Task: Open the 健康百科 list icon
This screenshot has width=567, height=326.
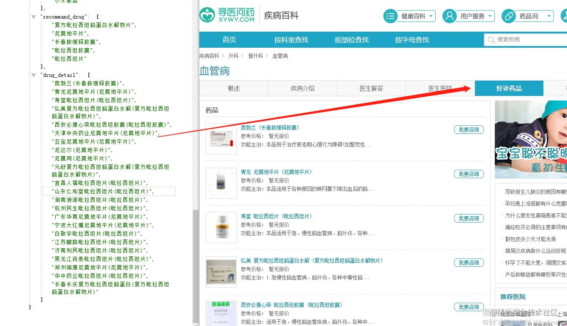Action: [391, 16]
